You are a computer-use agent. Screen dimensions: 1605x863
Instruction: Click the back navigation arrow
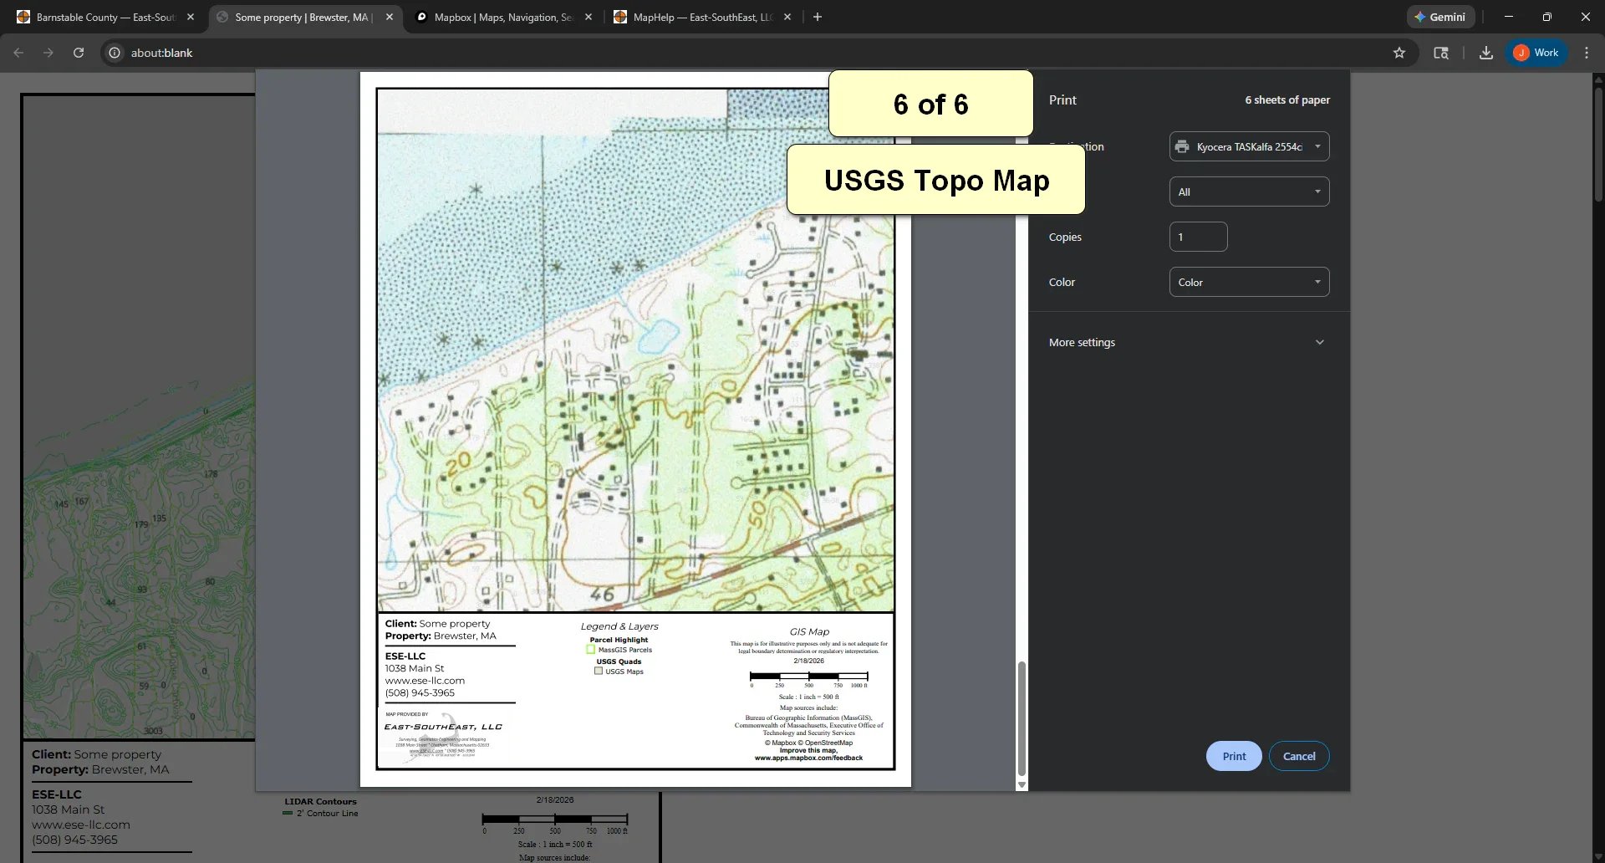coord(18,52)
